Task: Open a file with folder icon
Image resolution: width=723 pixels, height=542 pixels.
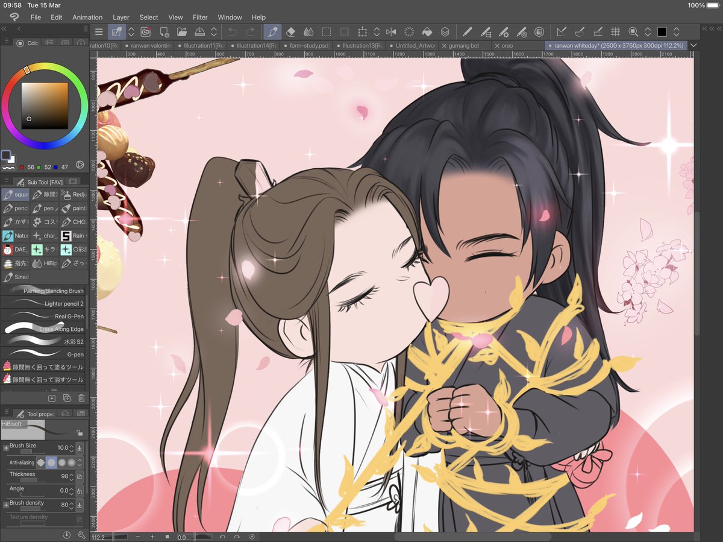Action: point(181,31)
